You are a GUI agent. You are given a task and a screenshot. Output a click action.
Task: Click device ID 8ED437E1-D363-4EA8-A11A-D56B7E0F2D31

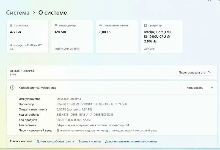point(85,115)
